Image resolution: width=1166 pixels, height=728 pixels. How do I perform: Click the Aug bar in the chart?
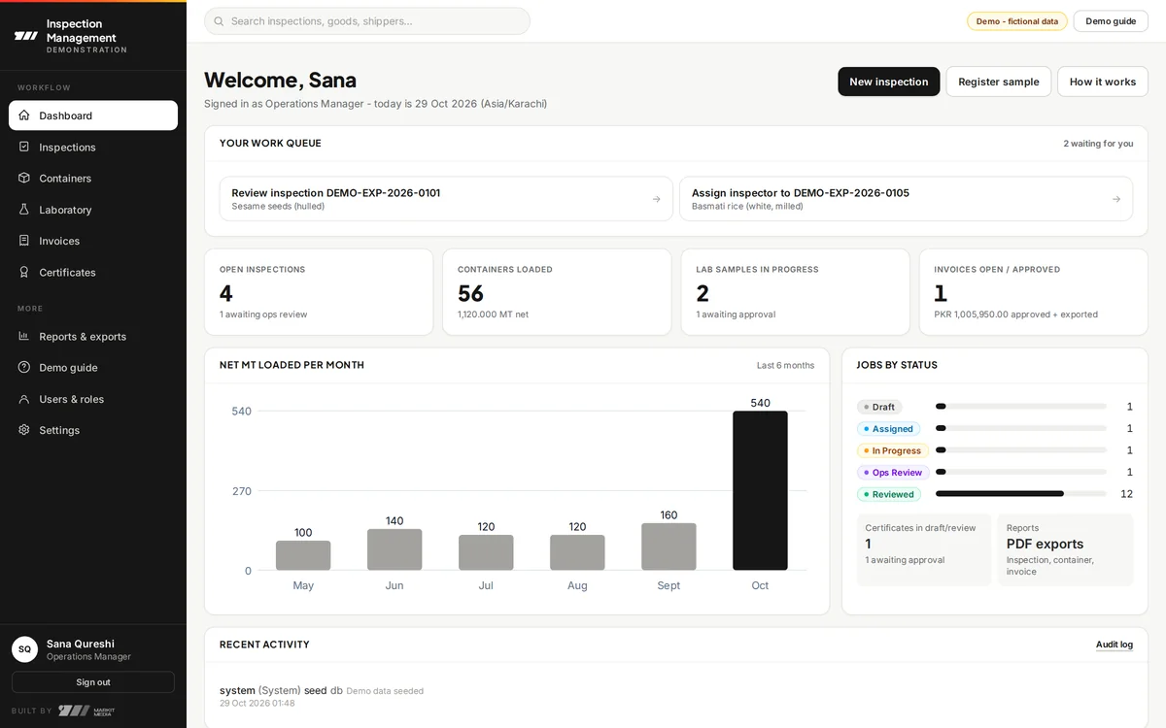577,552
